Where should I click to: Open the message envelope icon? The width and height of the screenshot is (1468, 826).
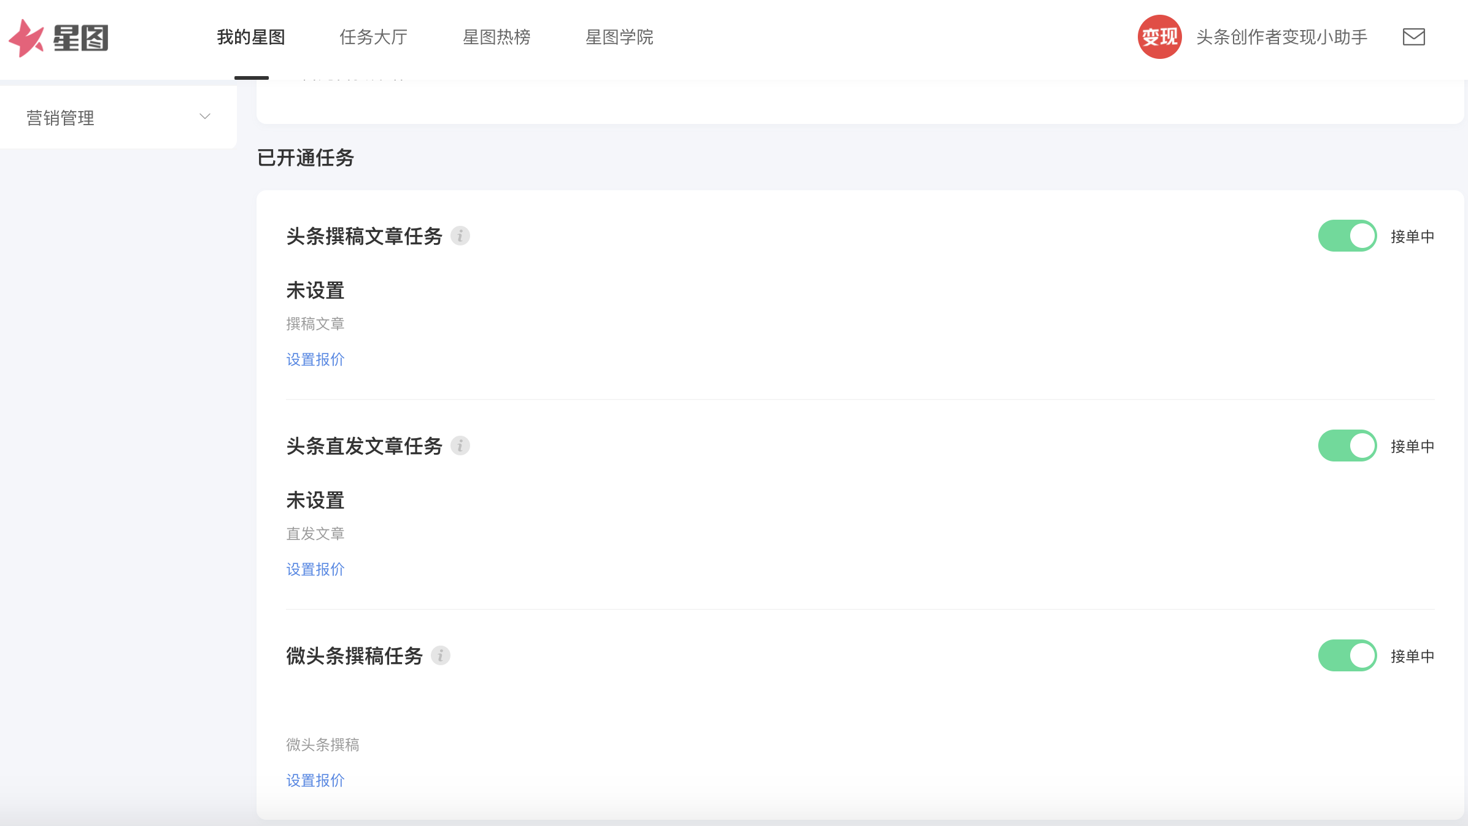(x=1413, y=37)
